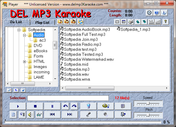Viewport: 176px width, 127px height.
Task: Click the key license icon
Action: [165, 22]
